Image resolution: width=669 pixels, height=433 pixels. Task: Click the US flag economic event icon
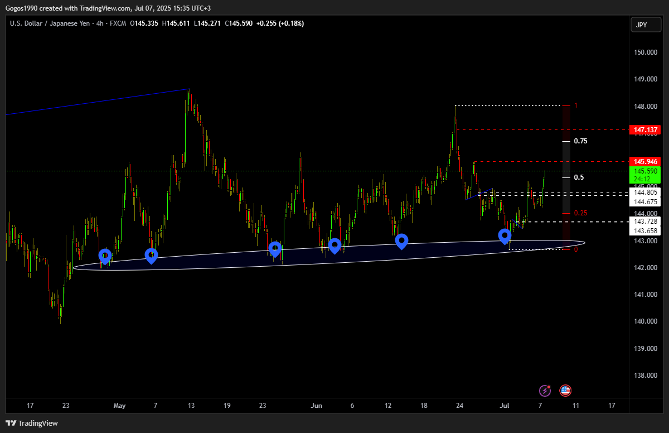point(565,391)
